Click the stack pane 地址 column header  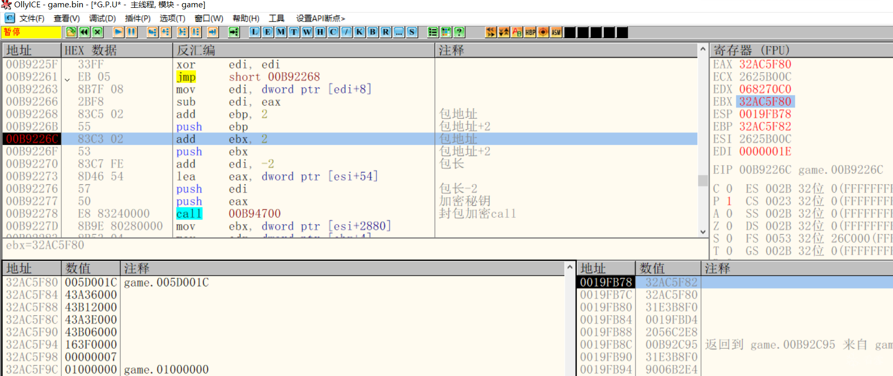606,269
